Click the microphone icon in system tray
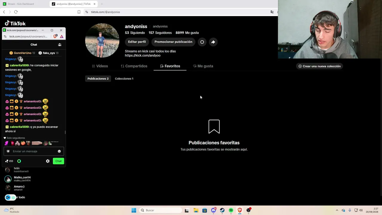This screenshot has width=382, height=215. click(x=349, y=210)
